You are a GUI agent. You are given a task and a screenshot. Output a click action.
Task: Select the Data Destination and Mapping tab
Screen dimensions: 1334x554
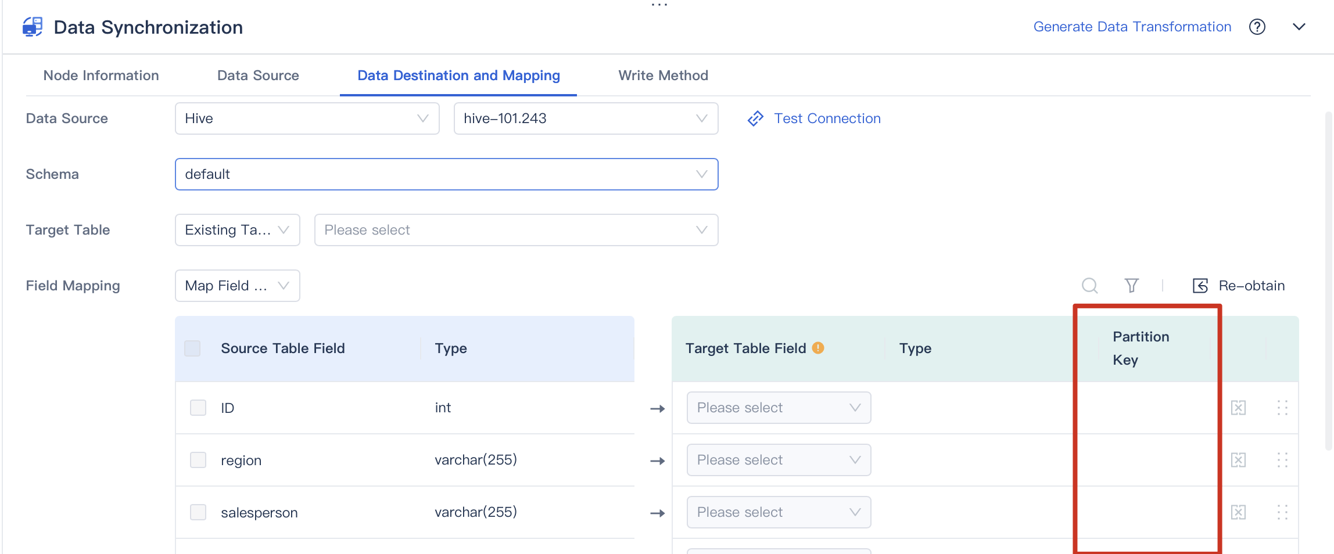pos(458,75)
